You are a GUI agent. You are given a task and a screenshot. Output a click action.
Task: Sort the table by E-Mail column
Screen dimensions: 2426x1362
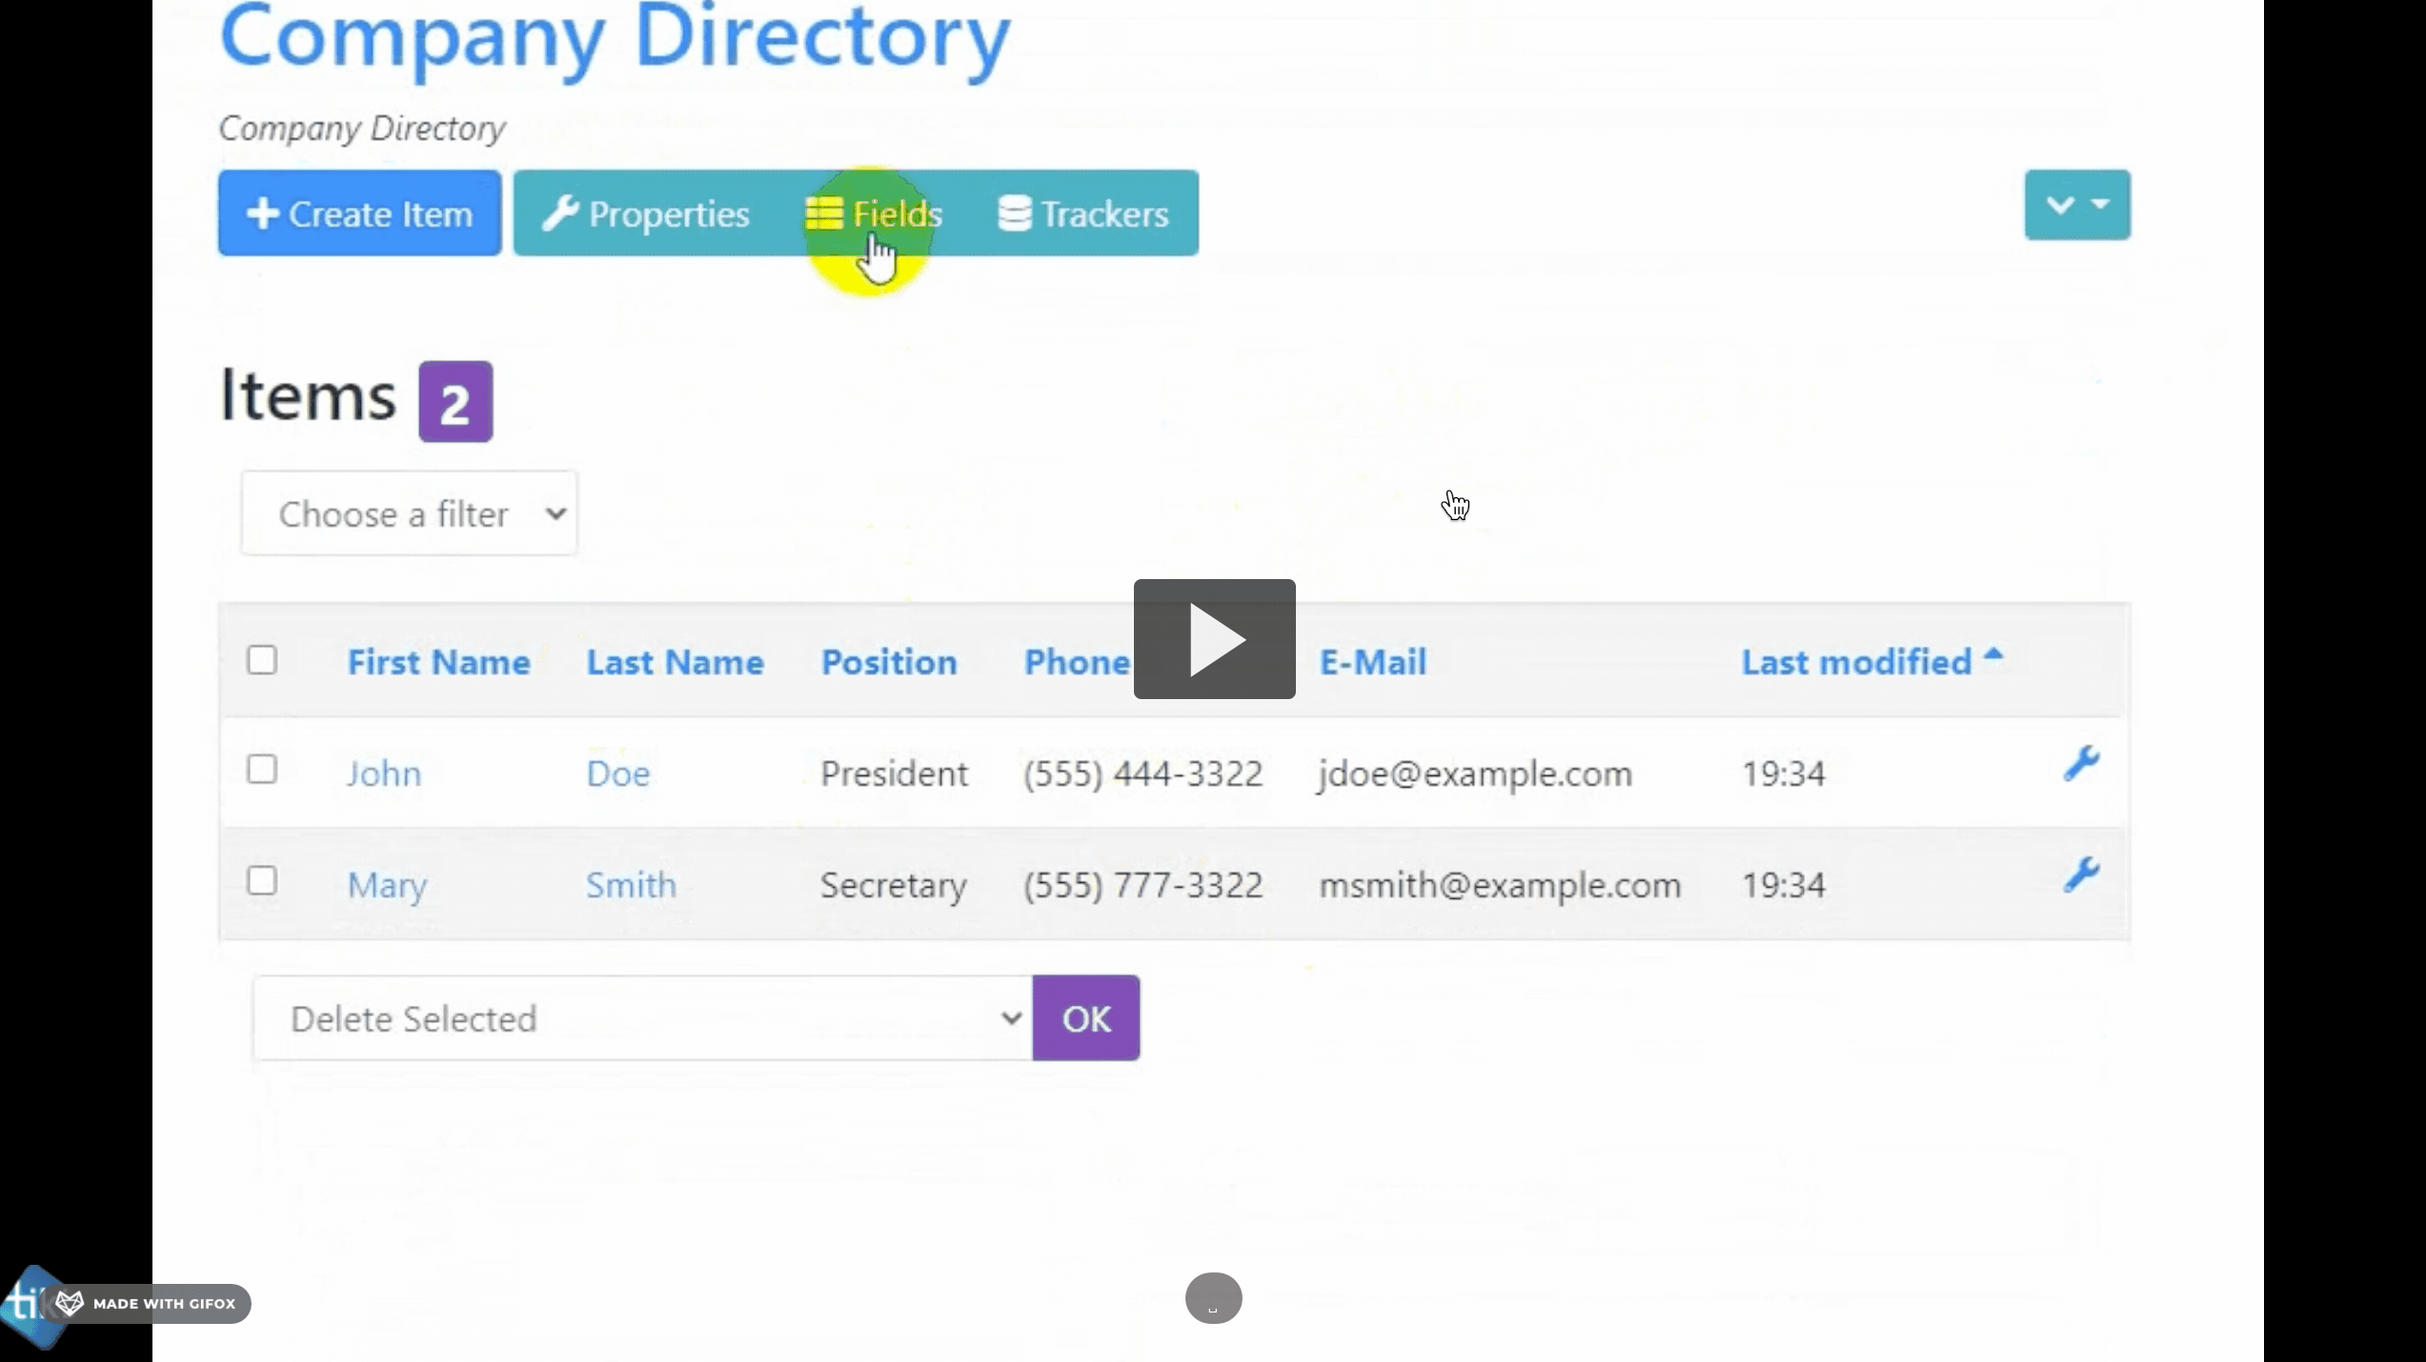pos(1372,662)
